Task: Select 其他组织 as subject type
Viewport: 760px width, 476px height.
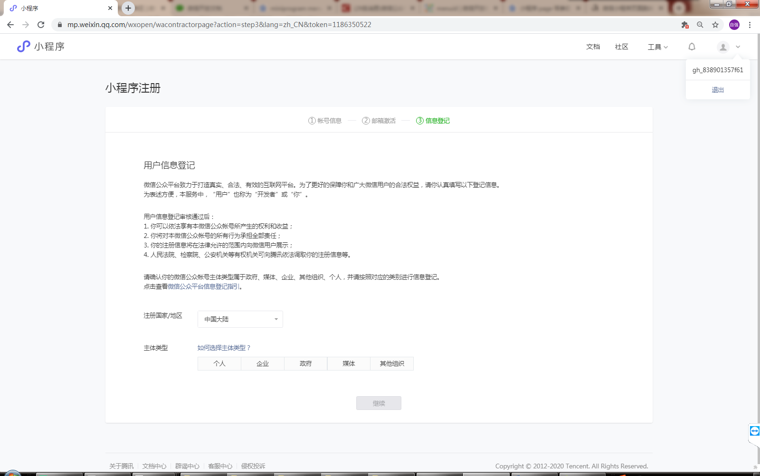Action: click(x=392, y=363)
